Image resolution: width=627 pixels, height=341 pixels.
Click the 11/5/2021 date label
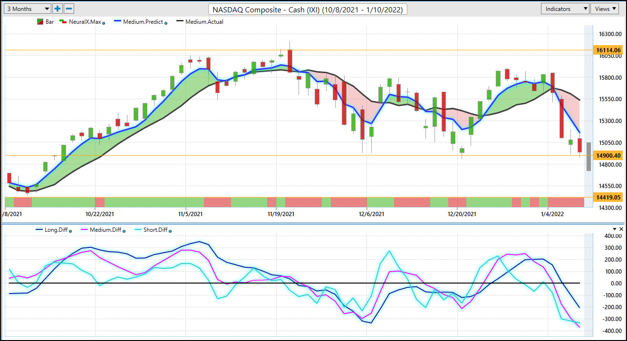pos(191,214)
